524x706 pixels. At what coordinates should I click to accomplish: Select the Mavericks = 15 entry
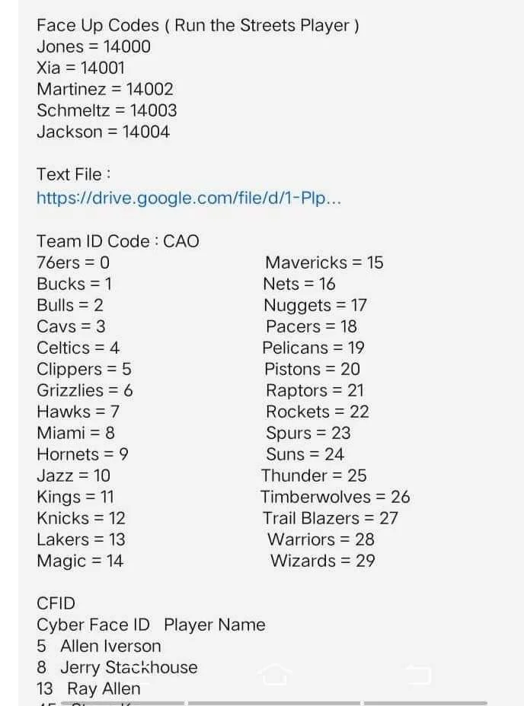pos(324,262)
